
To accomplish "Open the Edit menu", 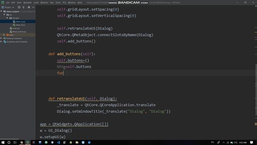I will [x=13, y=3].
